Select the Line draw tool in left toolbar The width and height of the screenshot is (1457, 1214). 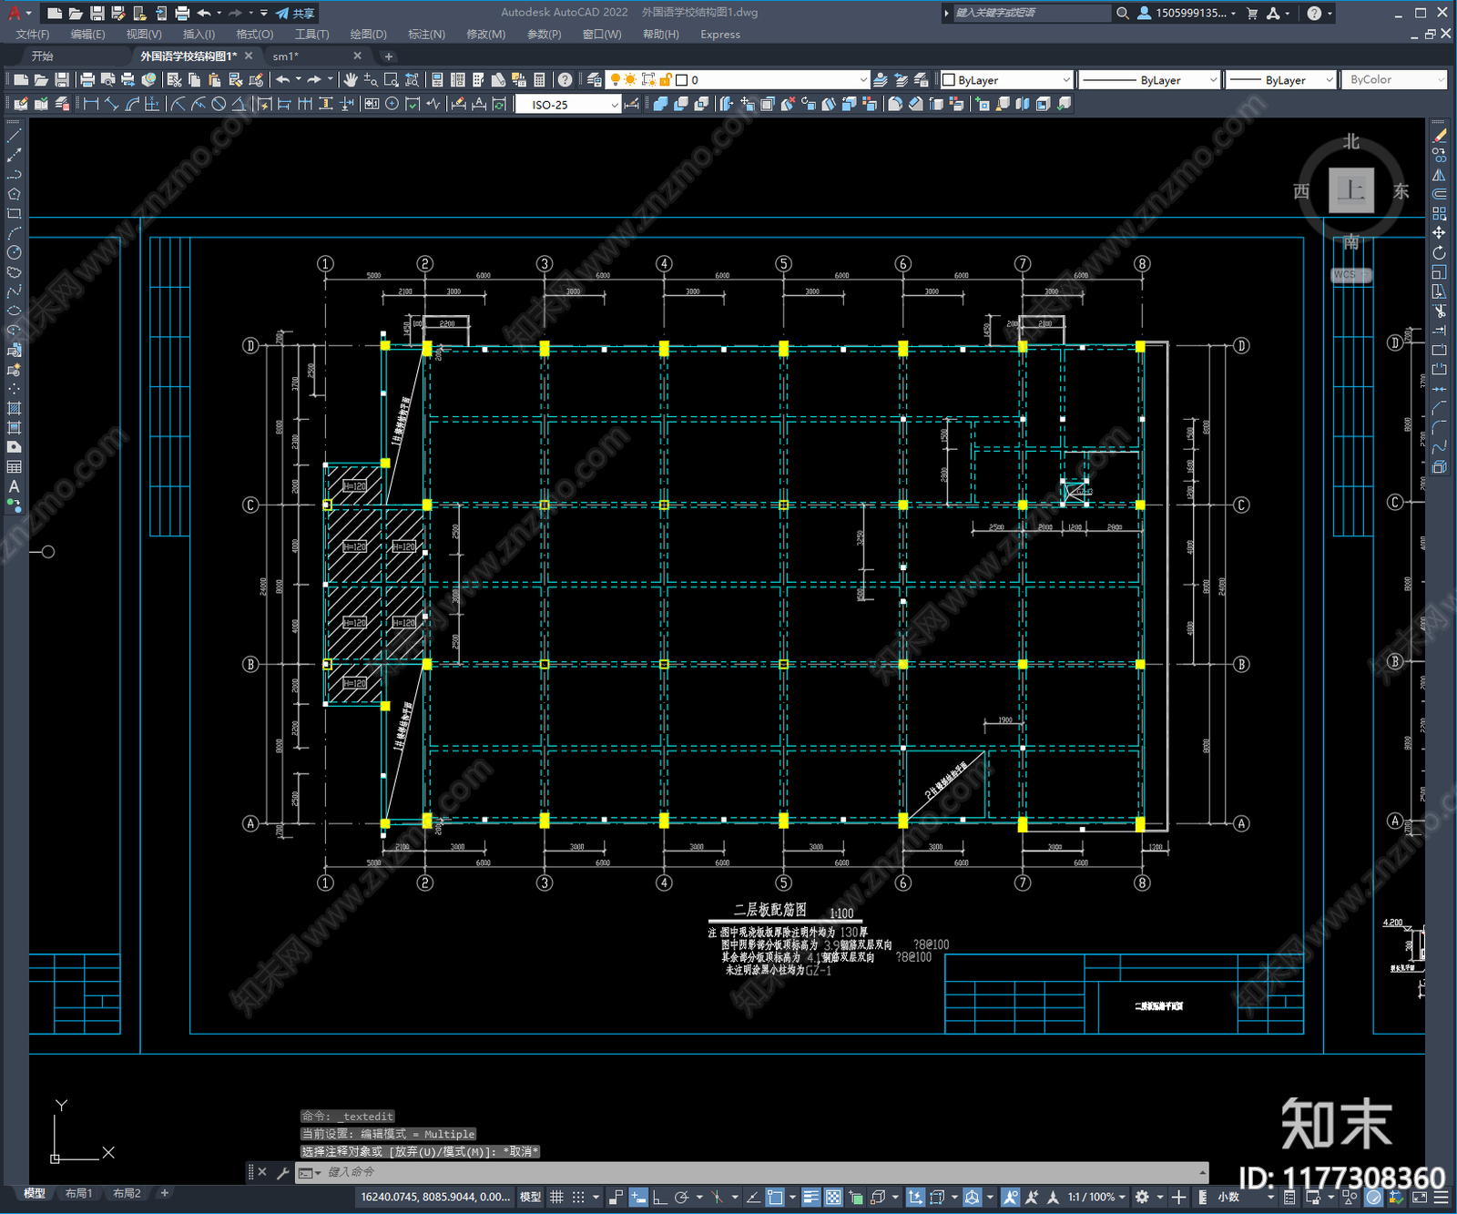(14, 136)
